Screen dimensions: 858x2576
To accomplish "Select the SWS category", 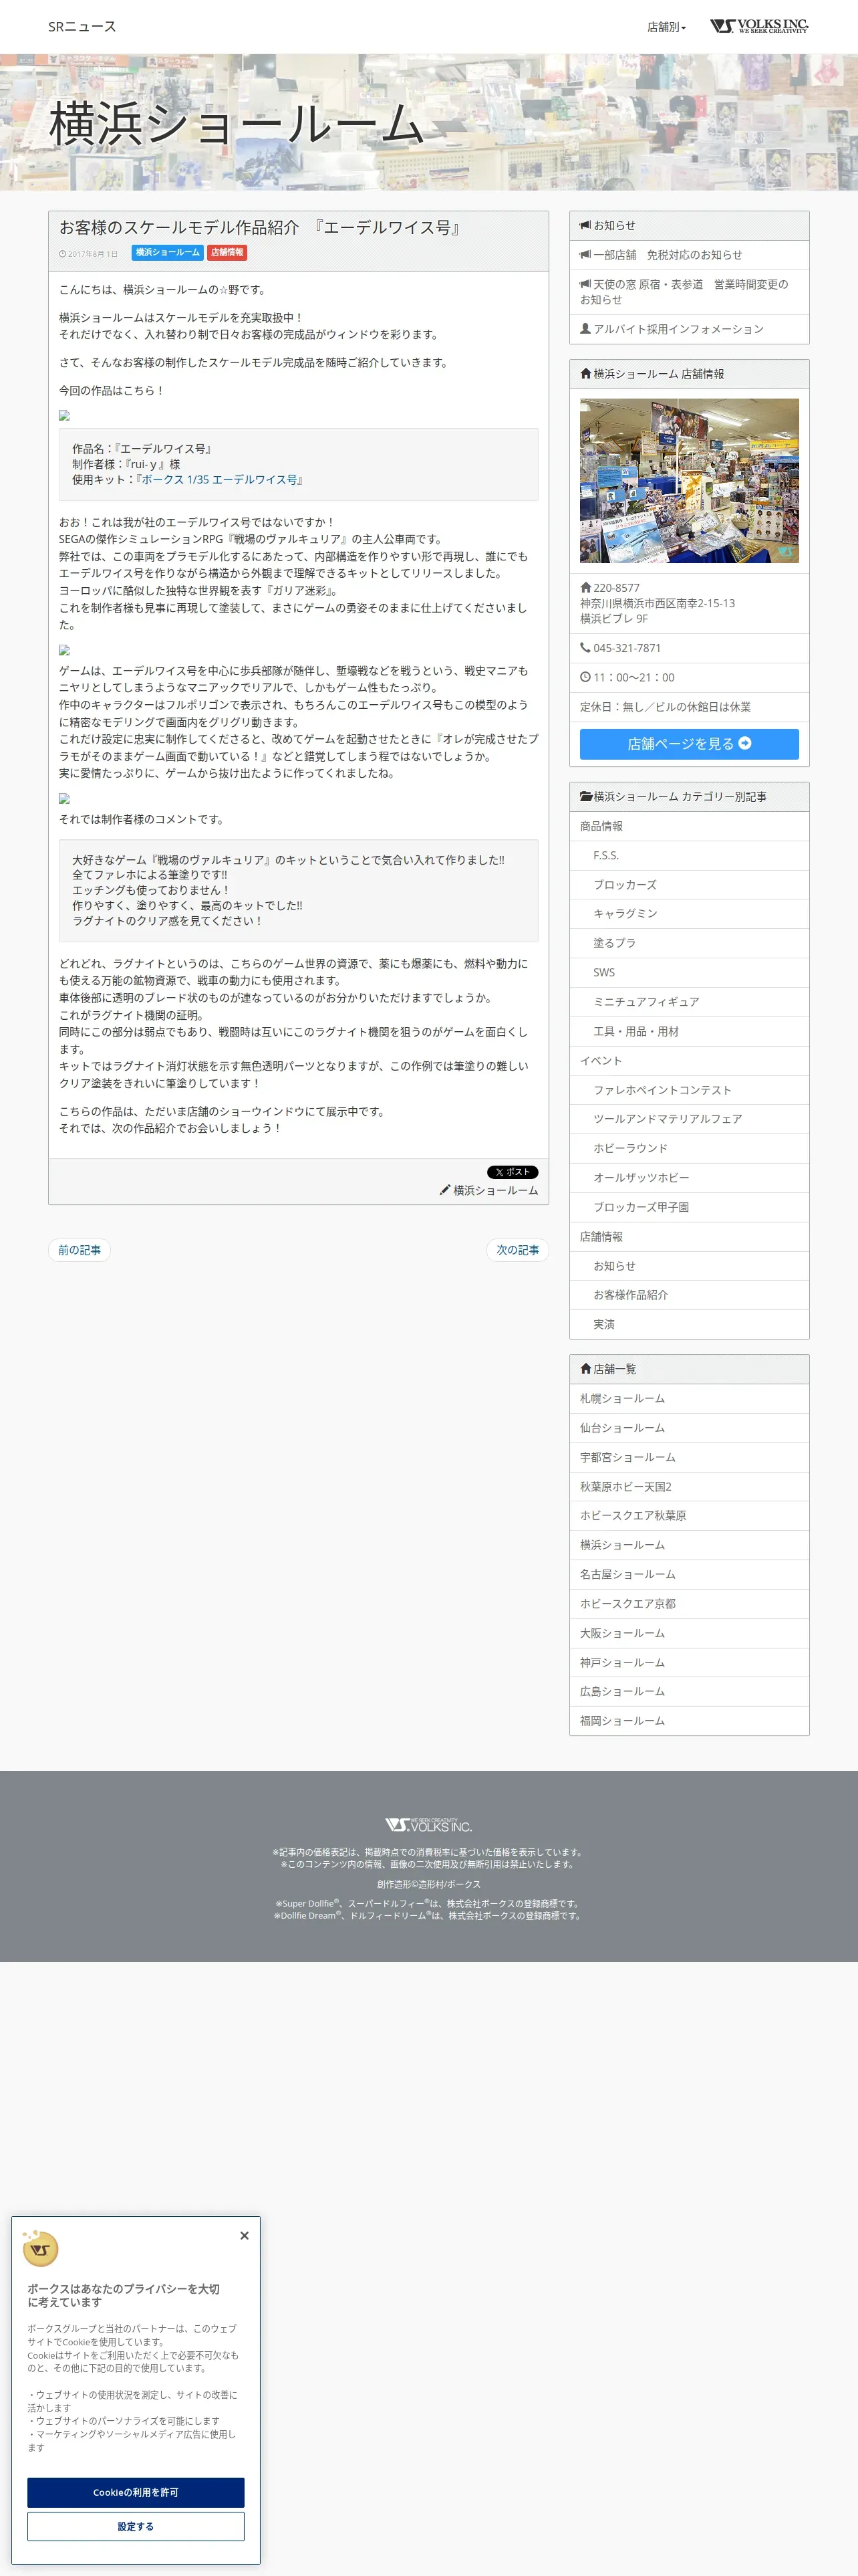I will click(x=689, y=973).
